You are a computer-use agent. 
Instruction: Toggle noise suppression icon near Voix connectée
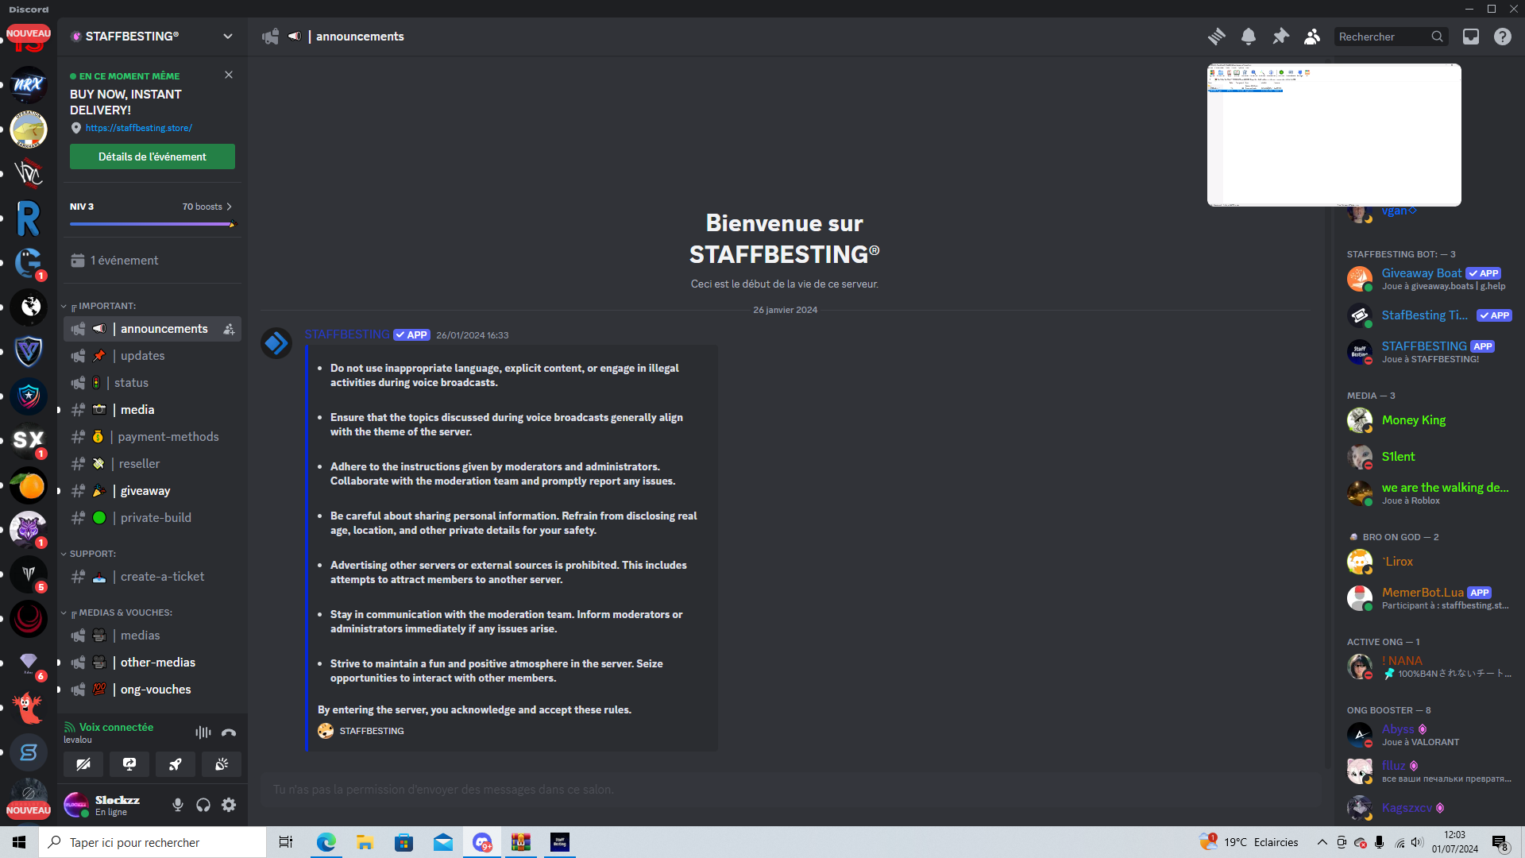pos(203,732)
